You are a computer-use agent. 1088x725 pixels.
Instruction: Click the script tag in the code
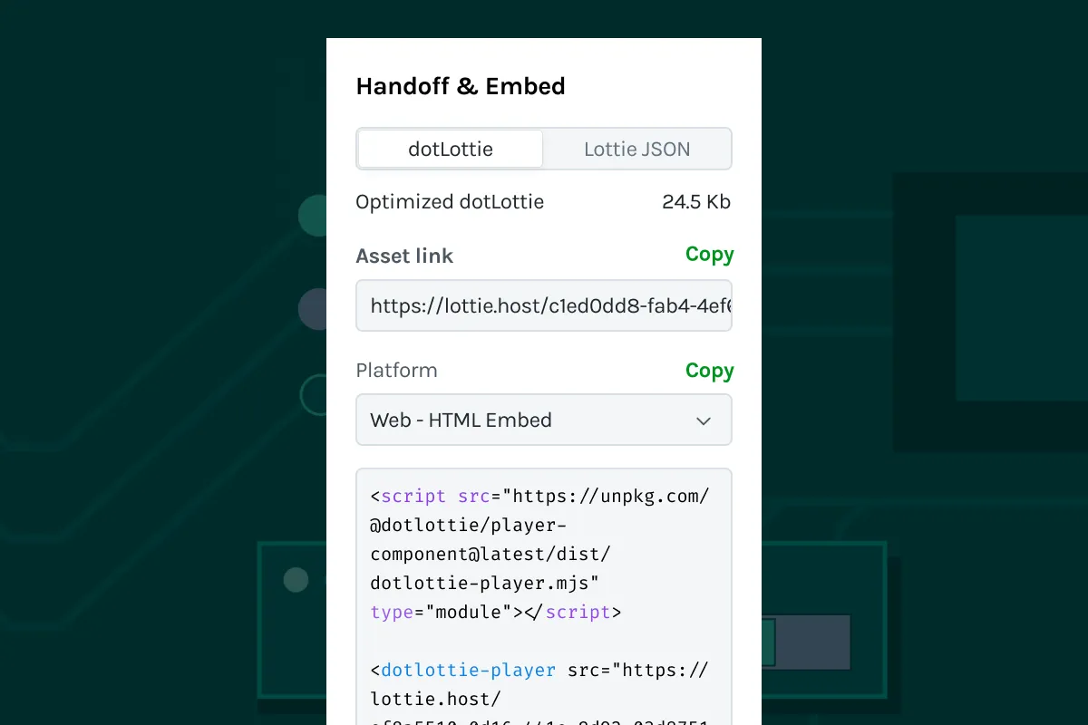pos(413,496)
